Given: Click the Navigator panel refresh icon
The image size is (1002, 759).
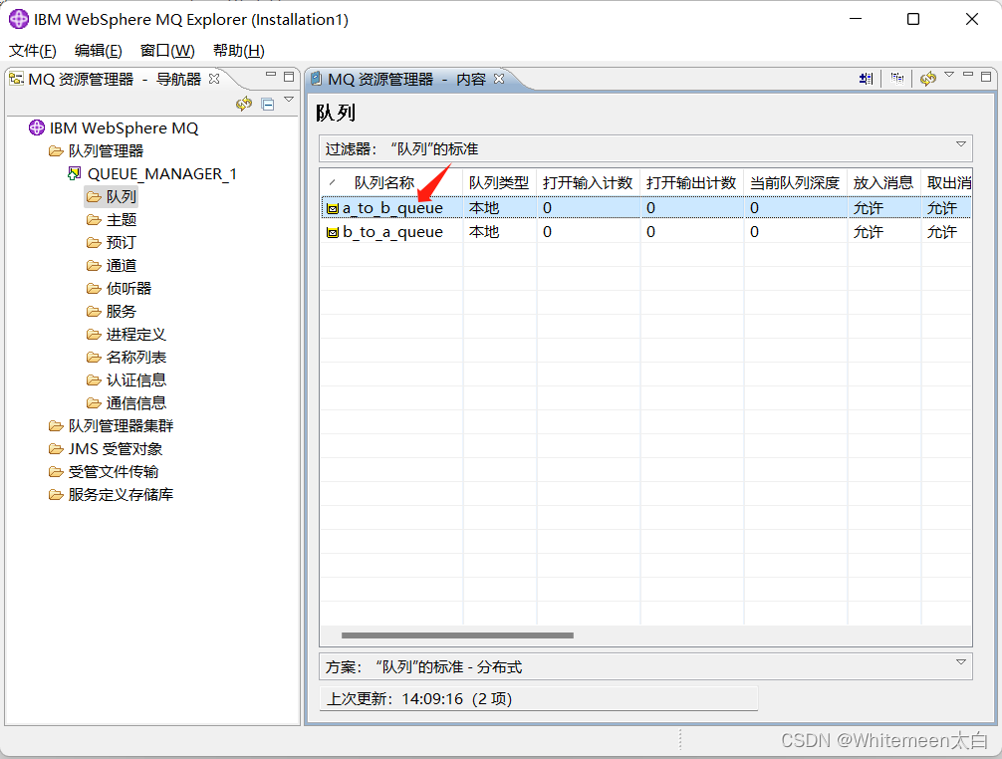Looking at the screenshot, I should pyautogui.click(x=244, y=104).
